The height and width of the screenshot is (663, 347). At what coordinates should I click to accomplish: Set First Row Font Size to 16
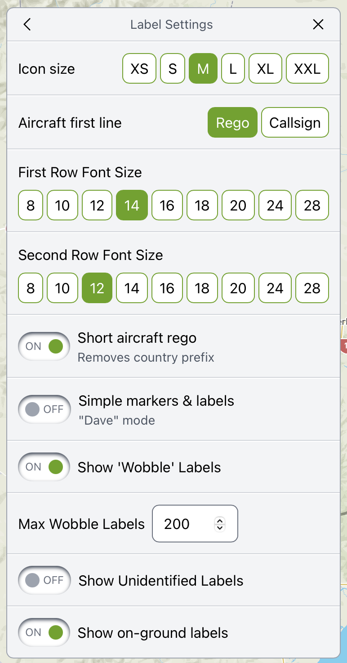point(167,206)
